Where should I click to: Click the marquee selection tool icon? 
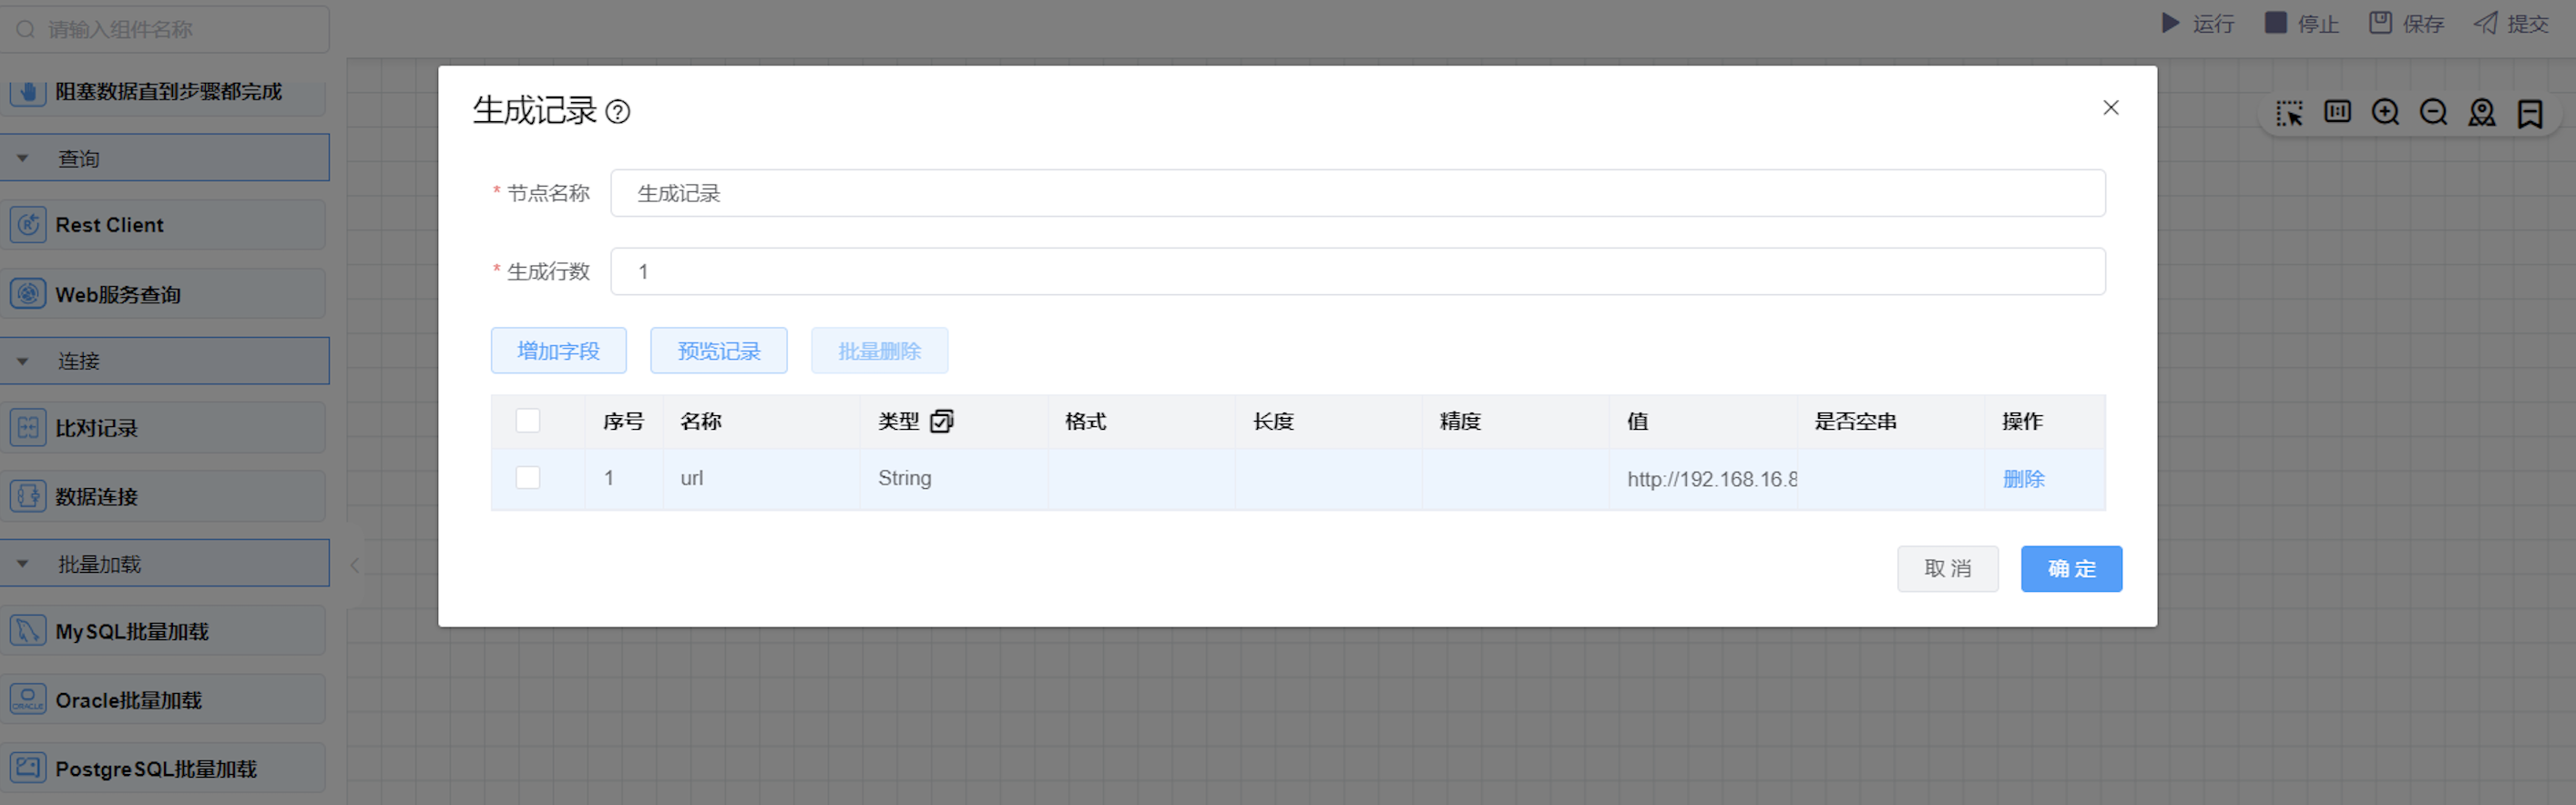(2289, 113)
